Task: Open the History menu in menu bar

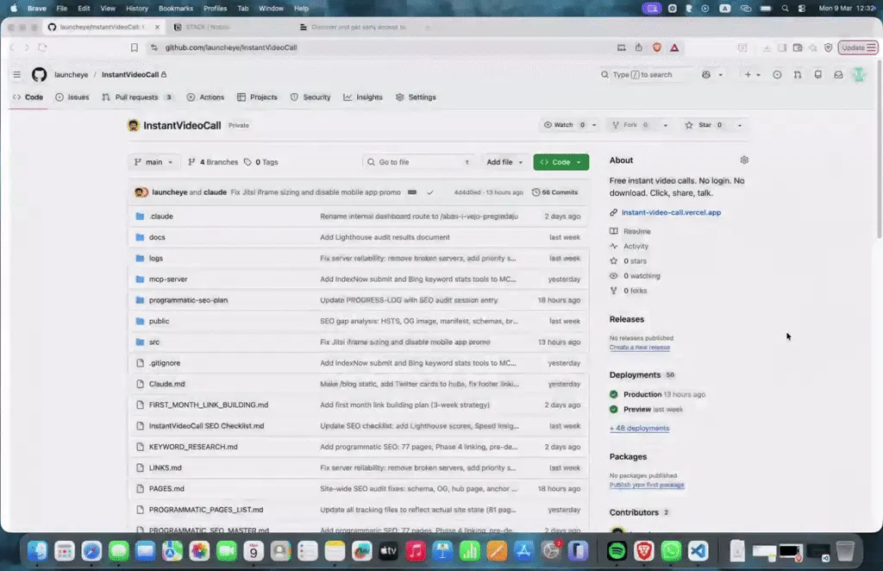Action: point(137,9)
